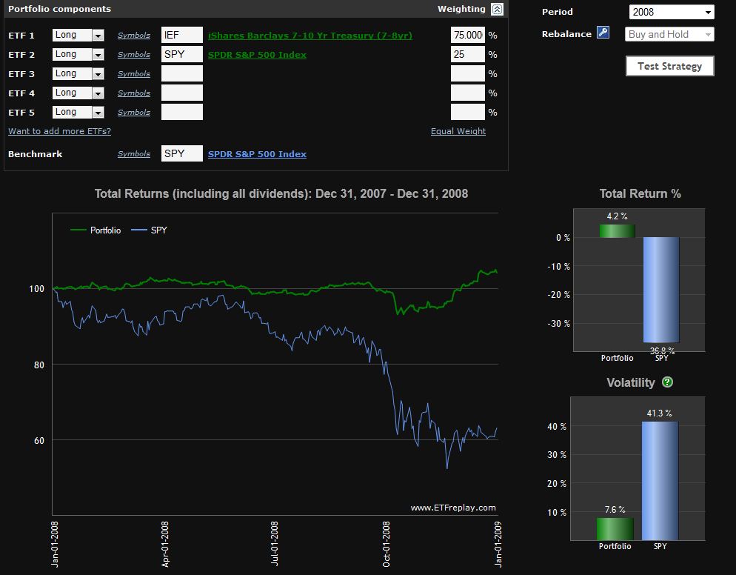
Task: Focus ETF 1 weighting field 75.000
Action: [x=468, y=35]
